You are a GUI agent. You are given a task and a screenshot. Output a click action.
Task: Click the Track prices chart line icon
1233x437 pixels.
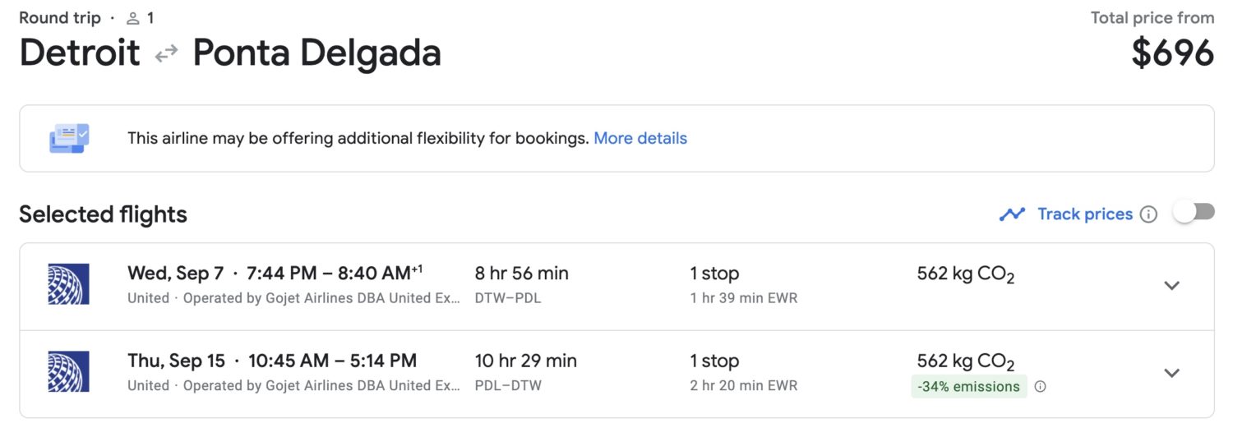point(1012,214)
